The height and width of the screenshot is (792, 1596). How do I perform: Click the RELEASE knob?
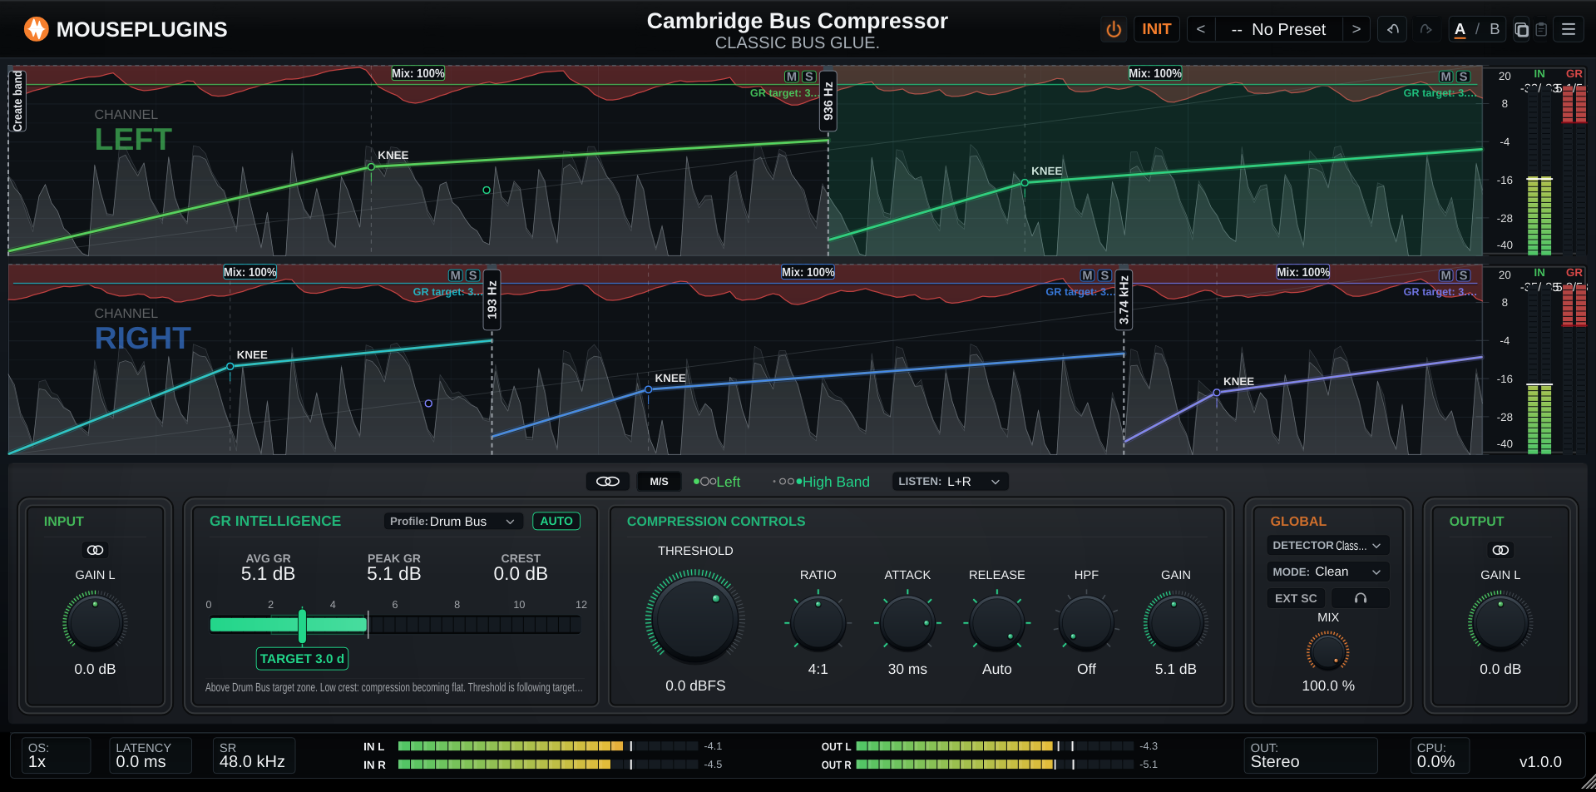[996, 623]
